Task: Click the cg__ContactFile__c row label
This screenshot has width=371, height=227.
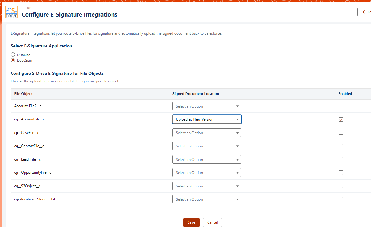Action: click(29, 146)
